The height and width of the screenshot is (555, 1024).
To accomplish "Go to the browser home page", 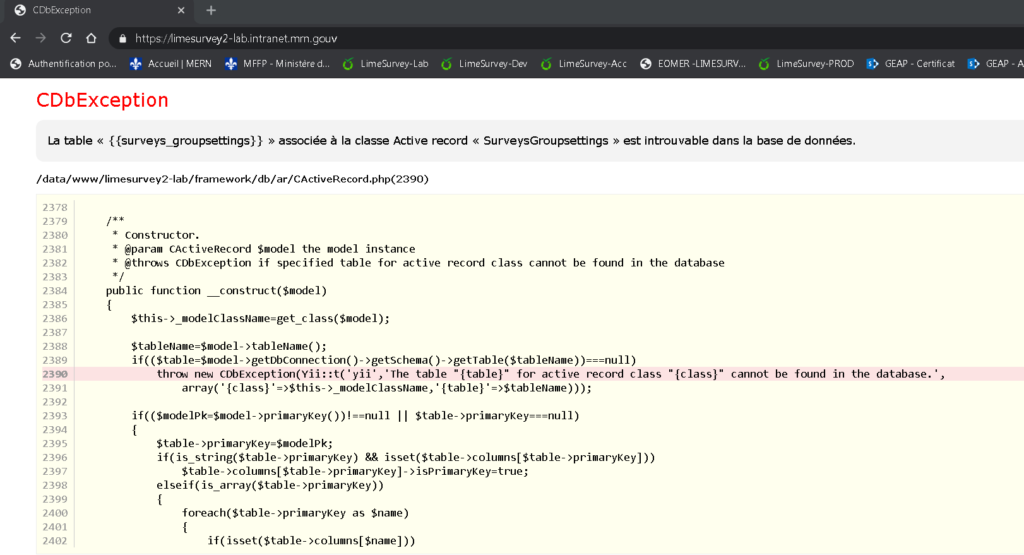I will point(91,39).
